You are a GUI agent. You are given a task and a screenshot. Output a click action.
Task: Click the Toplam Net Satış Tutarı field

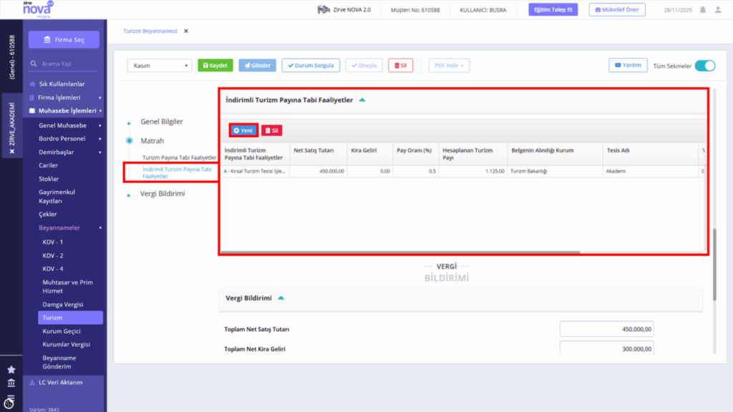coord(606,329)
